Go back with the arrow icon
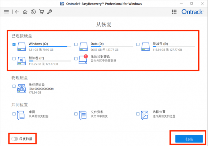The width and height of the screenshot is (208, 146). pos(17,12)
